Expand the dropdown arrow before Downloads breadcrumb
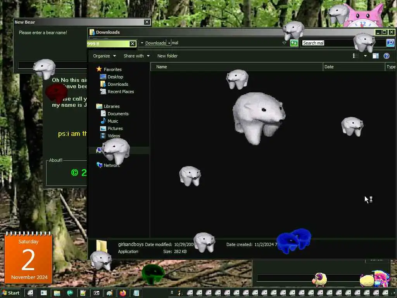Viewport: 397px width, 298px height. pyautogui.click(x=142, y=43)
